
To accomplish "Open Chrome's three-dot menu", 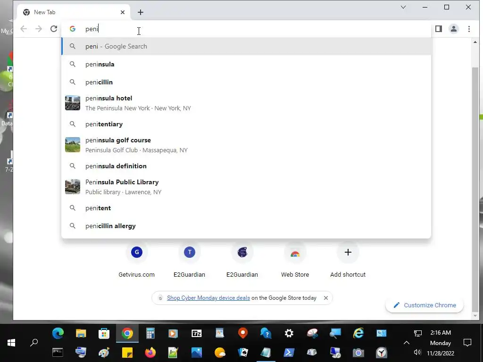I will (x=469, y=29).
